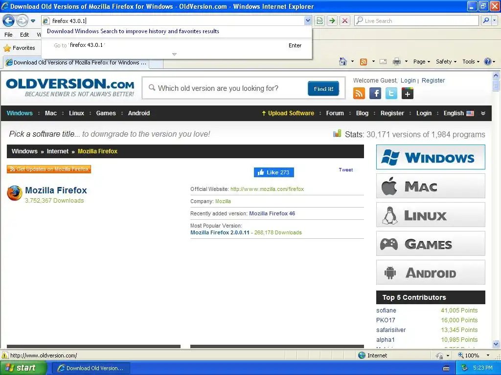Open the Print options dropdown arrow
The height and width of the screenshot is (375, 501).
(406, 62)
